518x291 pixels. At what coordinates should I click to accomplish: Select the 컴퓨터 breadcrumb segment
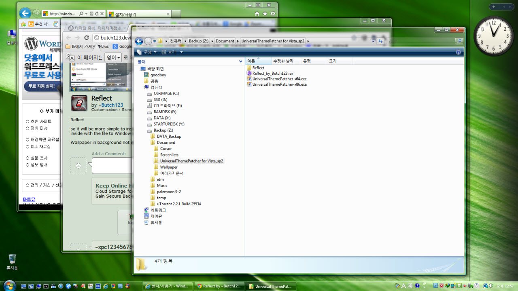point(176,41)
